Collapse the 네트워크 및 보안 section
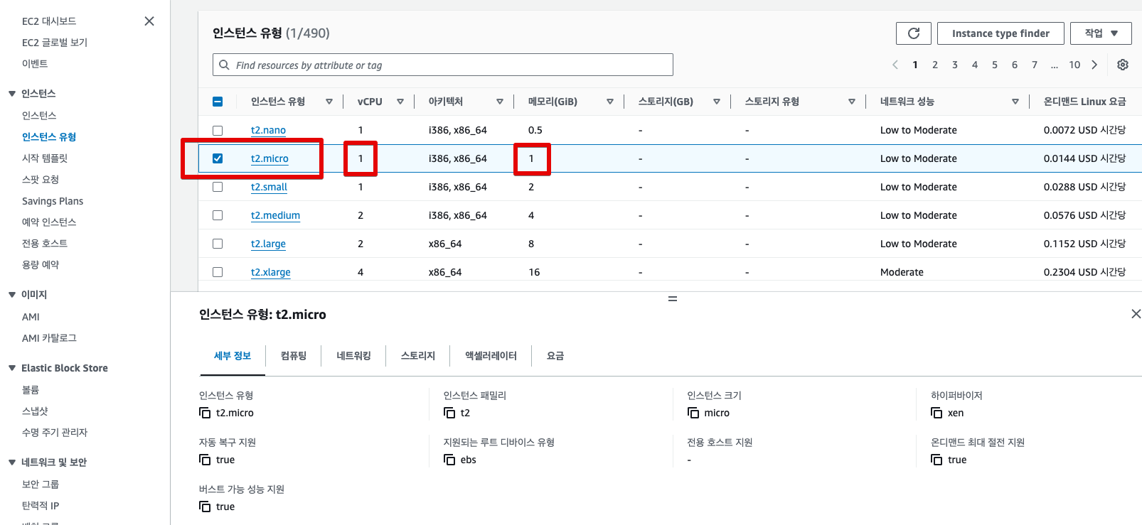 [x=12, y=462]
